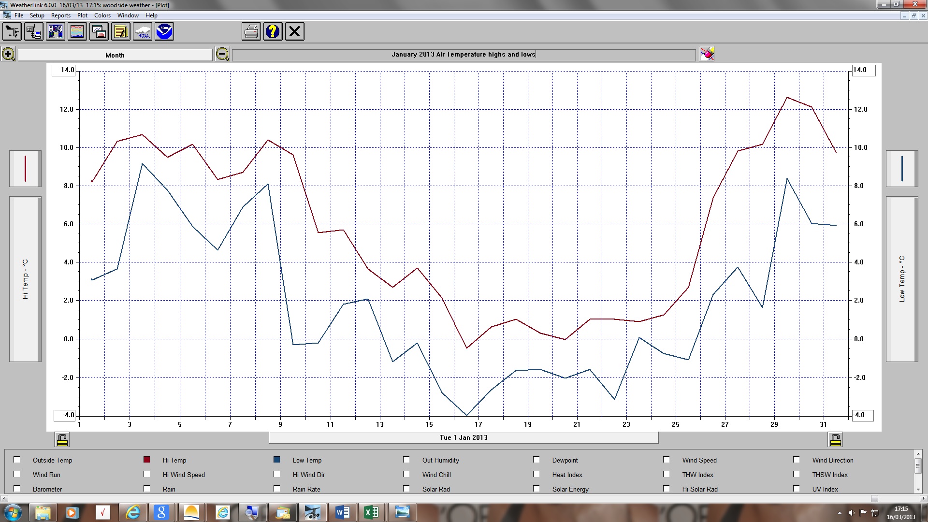
Task: Click the plot title text field
Action: pyautogui.click(x=463, y=55)
